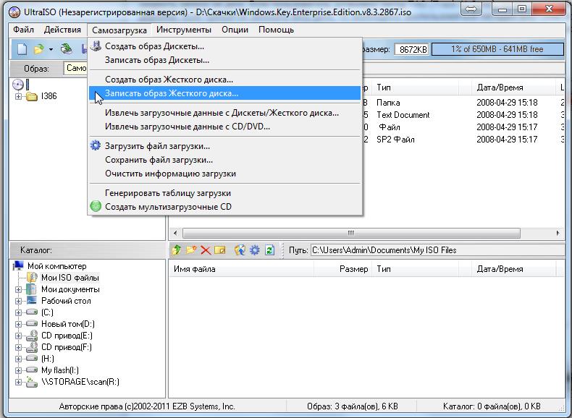Select Загрузить файл загрузки menu item
The height and width of the screenshot is (418, 572).
pyautogui.click(x=157, y=146)
